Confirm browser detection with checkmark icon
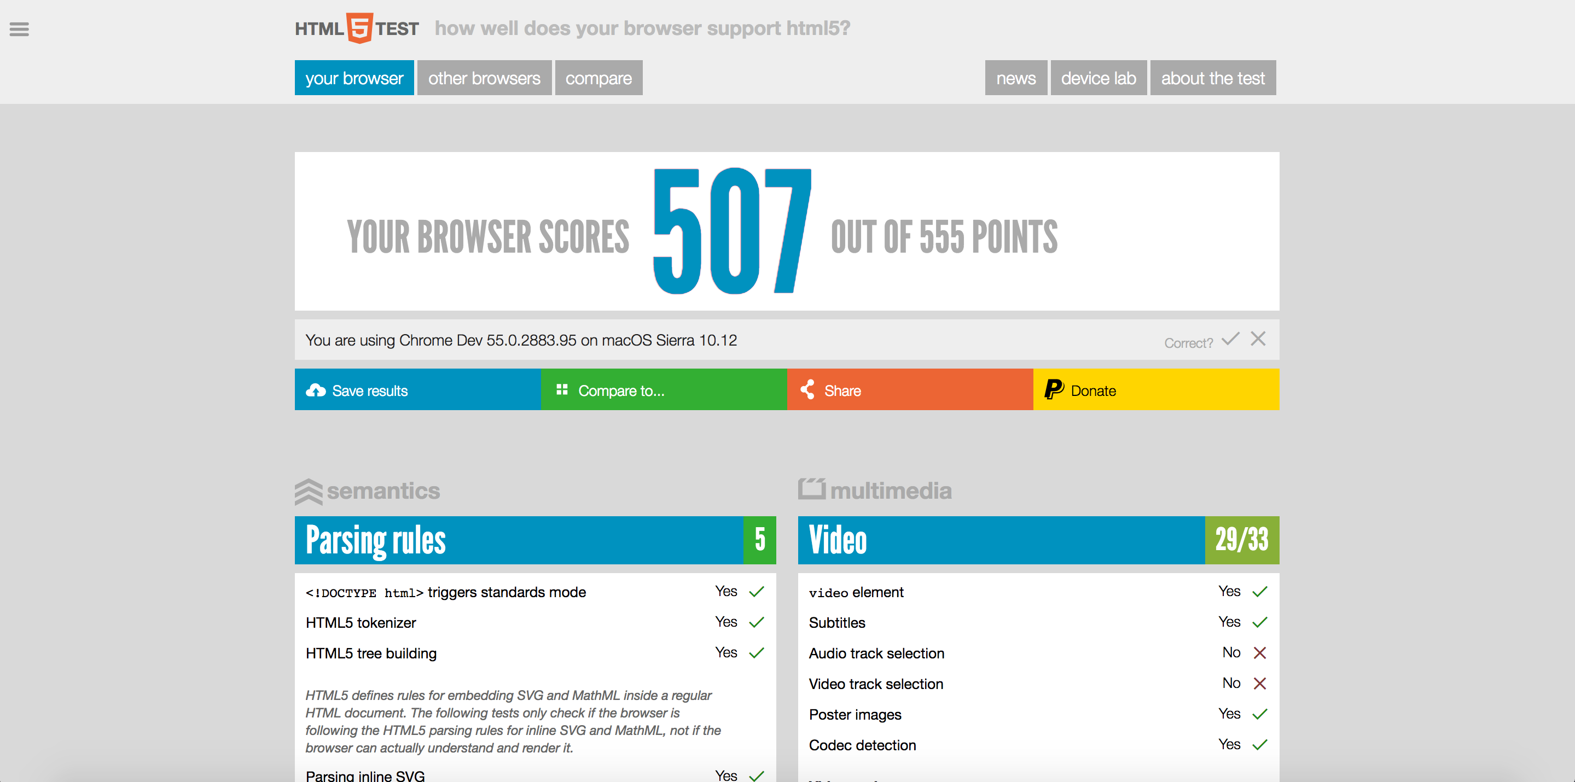The width and height of the screenshot is (1575, 782). click(1230, 339)
